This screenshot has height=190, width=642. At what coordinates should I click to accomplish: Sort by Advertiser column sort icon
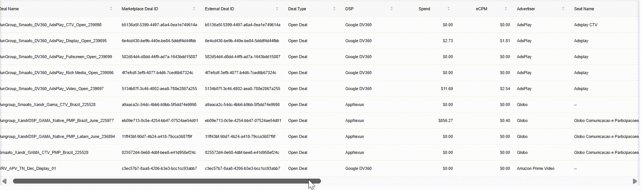click(563, 8)
